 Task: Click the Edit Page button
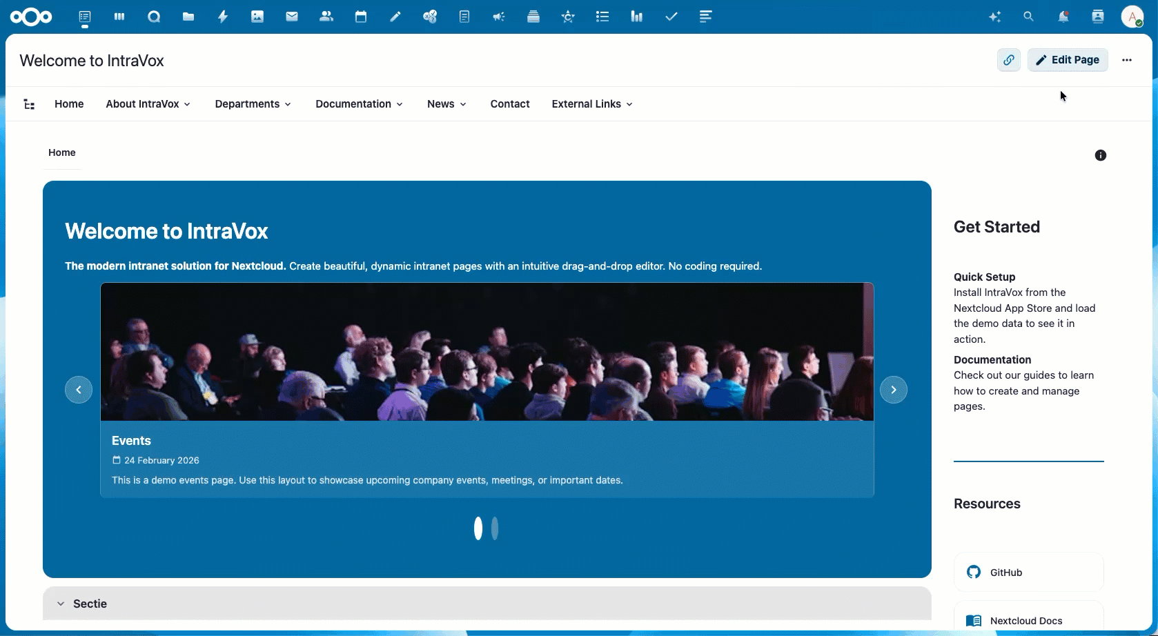tap(1068, 60)
